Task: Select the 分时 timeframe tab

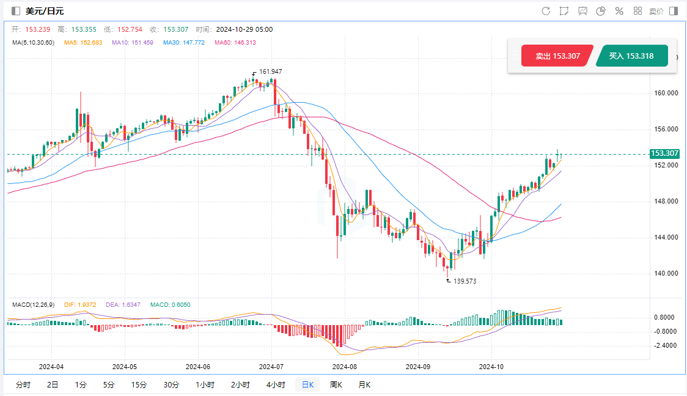Action: click(23, 384)
